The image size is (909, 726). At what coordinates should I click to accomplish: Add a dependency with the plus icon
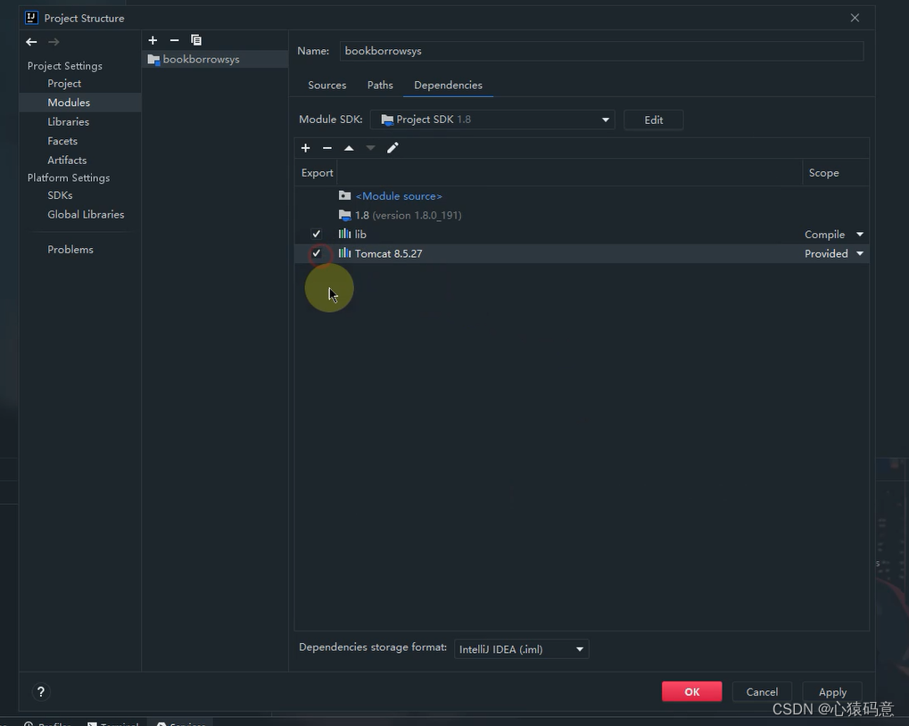pyautogui.click(x=305, y=148)
